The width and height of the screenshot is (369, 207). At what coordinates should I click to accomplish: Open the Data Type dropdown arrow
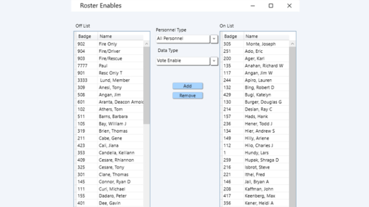[x=214, y=61]
